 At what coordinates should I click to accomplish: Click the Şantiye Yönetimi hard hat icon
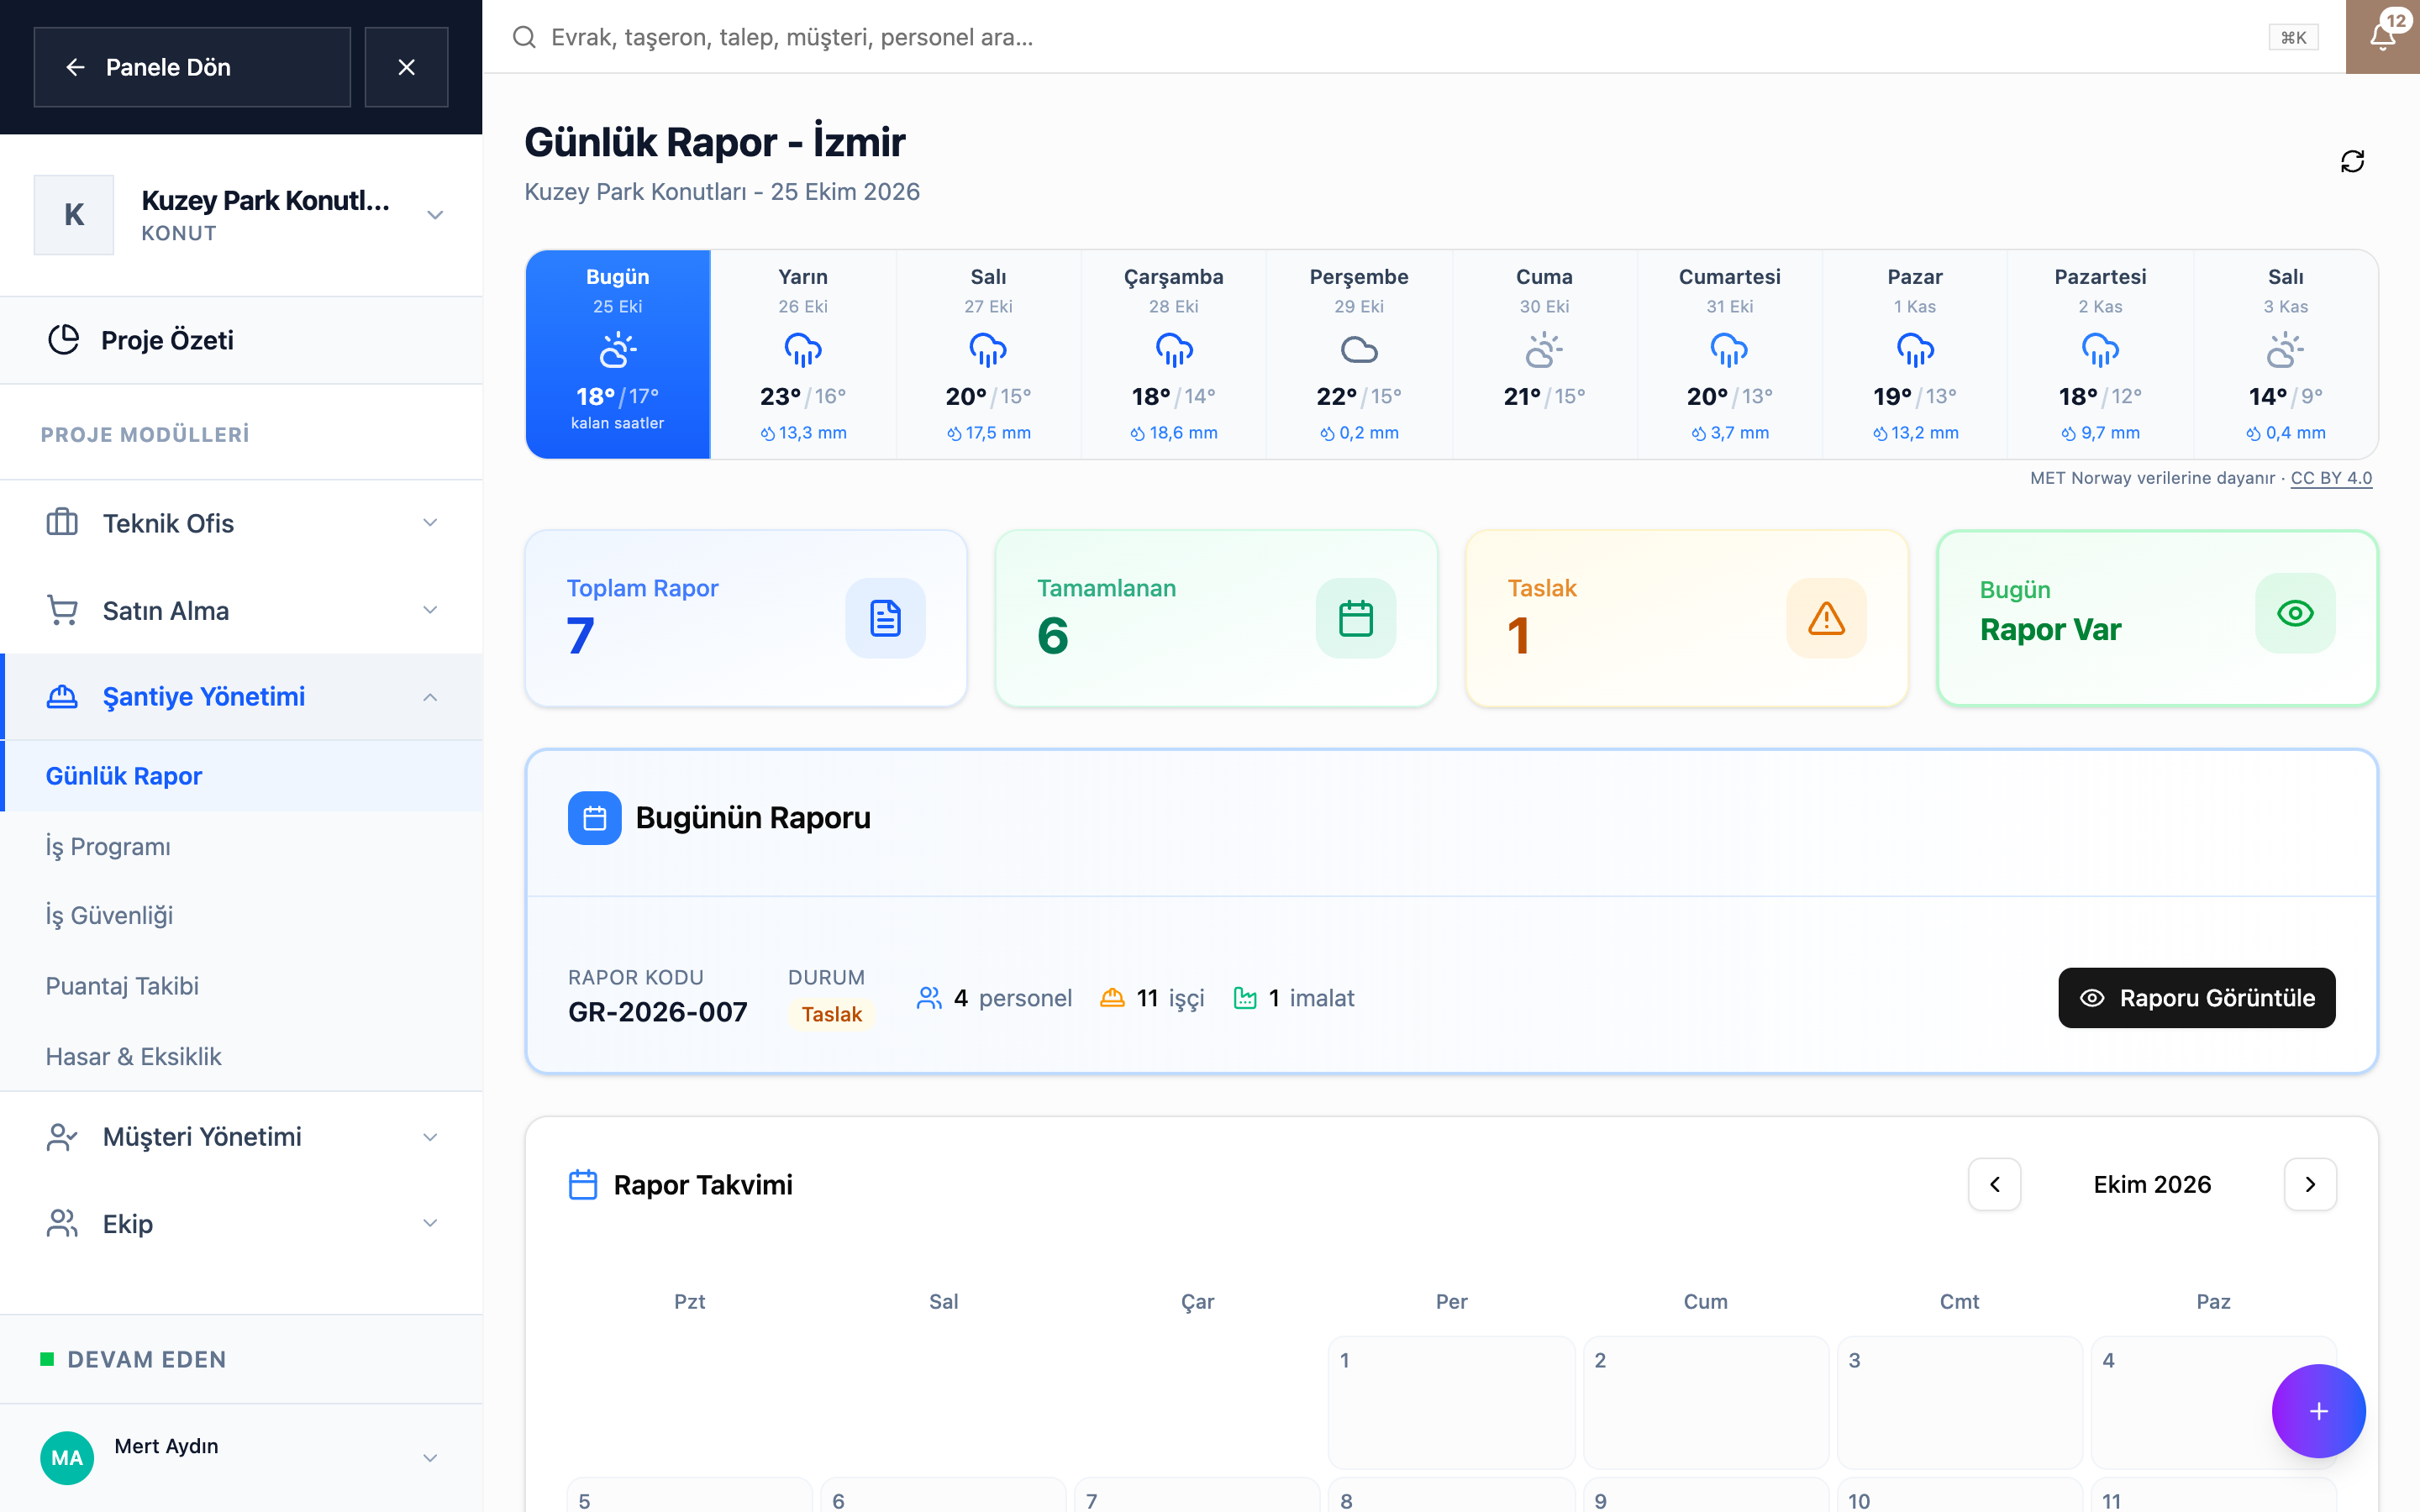(62, 697)
